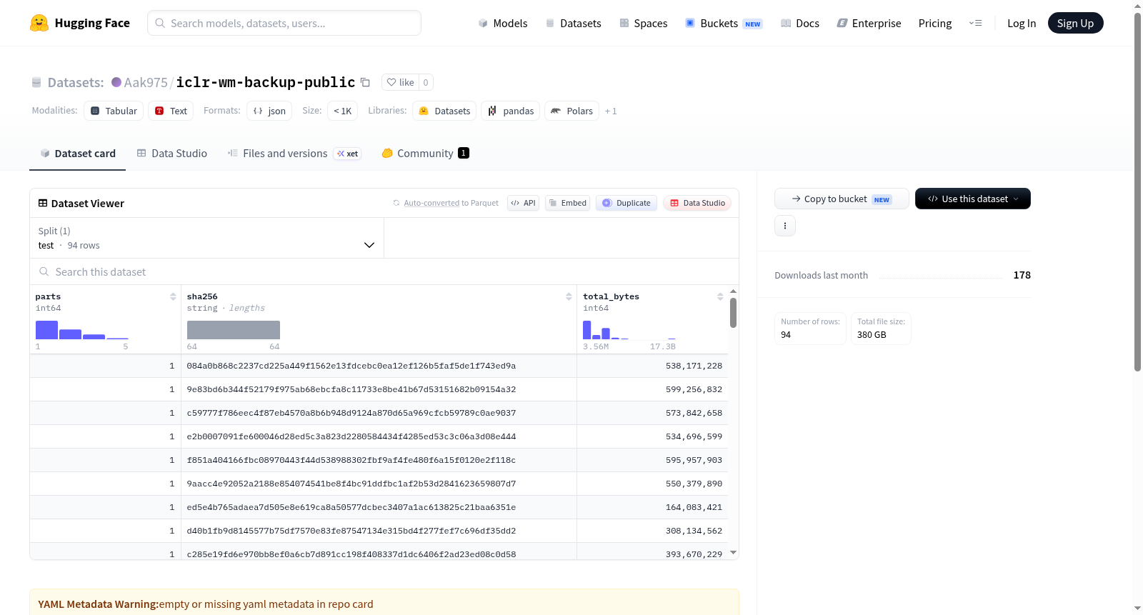Viewport: 1143px width, 615px height.
Task: Click the Embed button
Action: [x=568, y=203]
